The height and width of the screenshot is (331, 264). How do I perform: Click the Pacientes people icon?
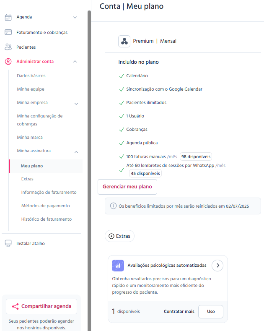pos(8,47)
